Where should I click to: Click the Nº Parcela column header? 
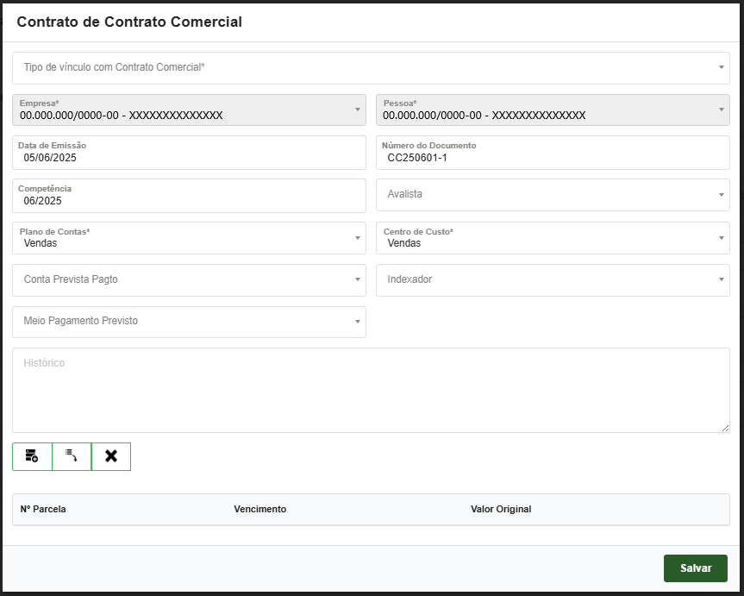pyautogui.click(x=43, y=509)
